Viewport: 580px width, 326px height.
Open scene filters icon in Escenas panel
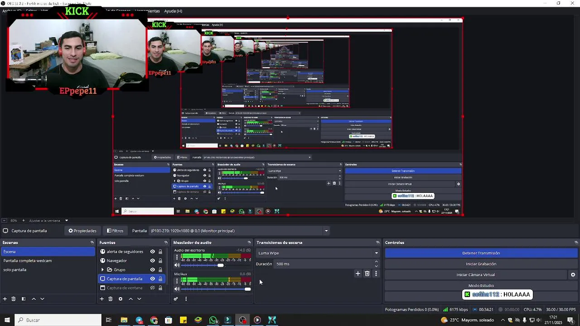(x=23, y=299)
